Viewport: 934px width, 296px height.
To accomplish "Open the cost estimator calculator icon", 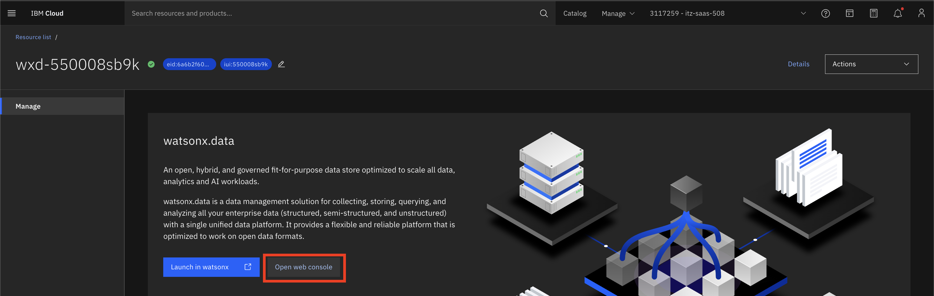I will [873, 13].
